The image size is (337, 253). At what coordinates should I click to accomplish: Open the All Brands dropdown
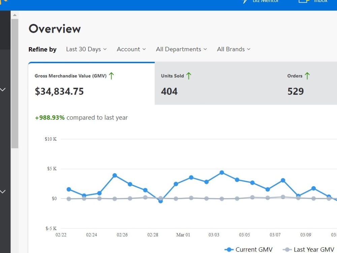(234, 49)
